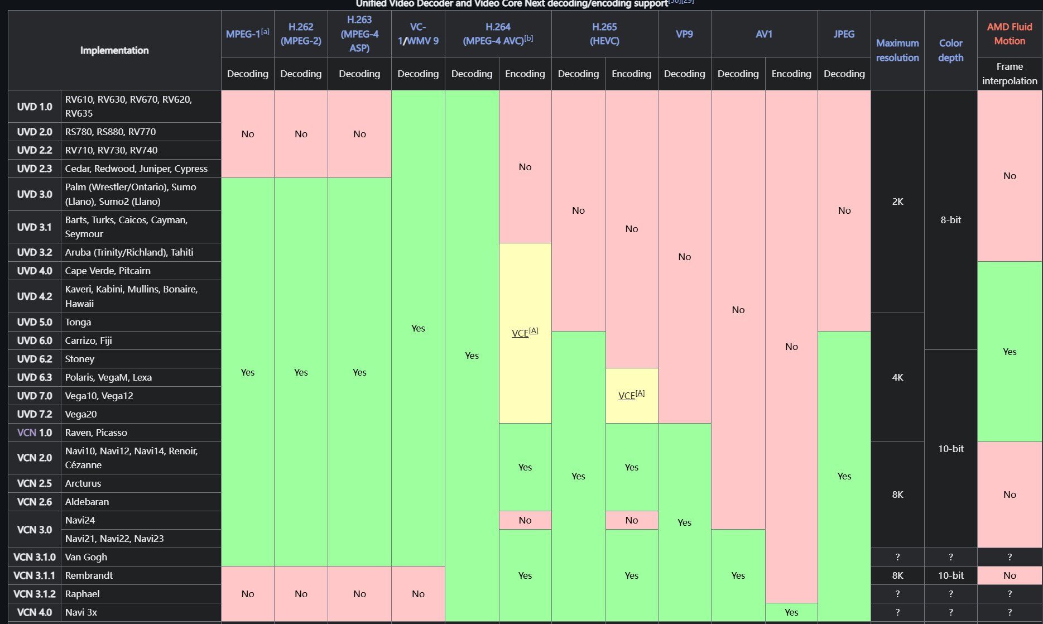Select the Decoding subheader under VP9
Image resolution: width=1043 pixels, height=624 pixels.
pos(684,74)
